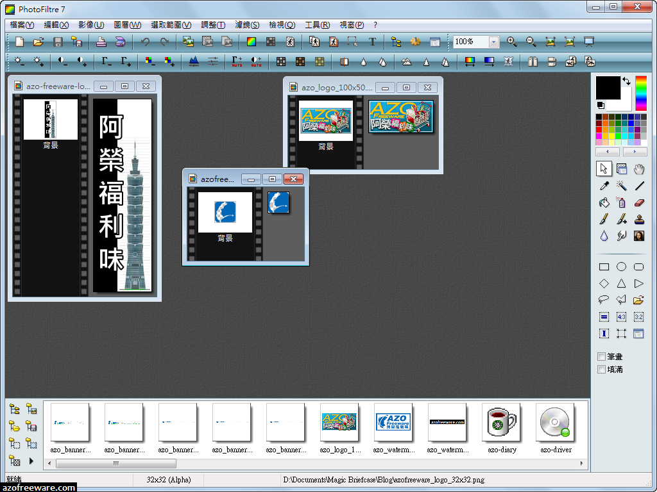Image resolution: width=657 pixels, height=492 pixels.
Task: Enable the 筆畫 (stroke) checkbox
Action: pos(601,356)
